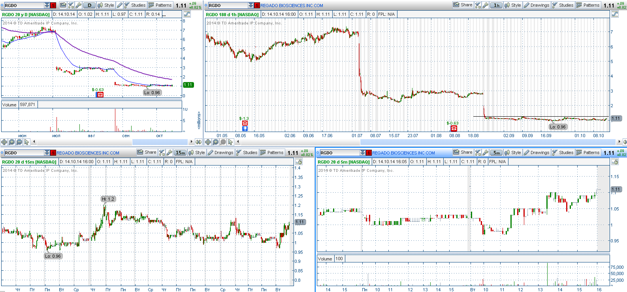Open the Style menu on the daily chart
Screen dimensions: 627x292
tap(106, 5)
